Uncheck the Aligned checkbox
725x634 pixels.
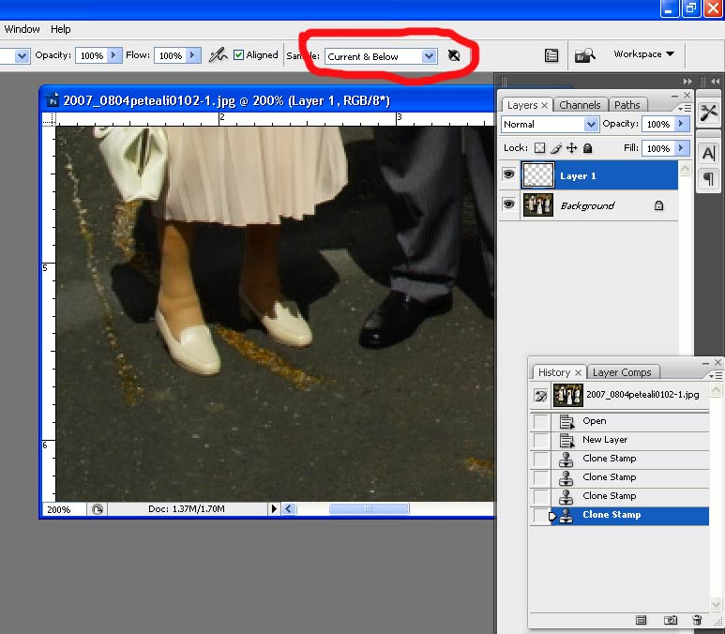click(238, 55)
